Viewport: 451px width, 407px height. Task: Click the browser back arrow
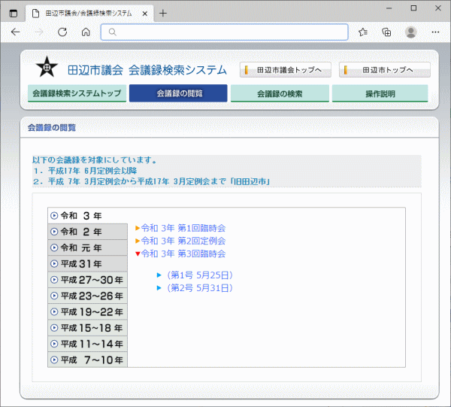16,32
